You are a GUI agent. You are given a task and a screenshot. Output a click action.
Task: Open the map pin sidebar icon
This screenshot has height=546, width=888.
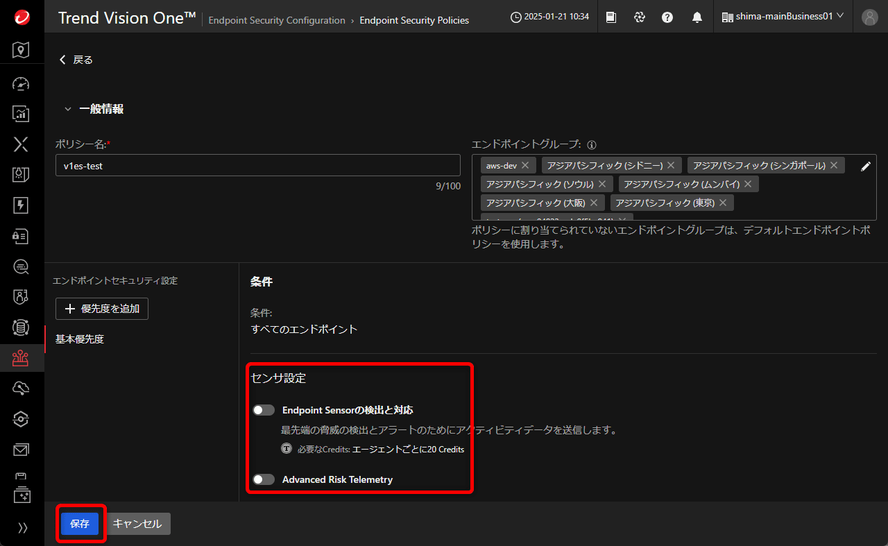click(22, 50)
